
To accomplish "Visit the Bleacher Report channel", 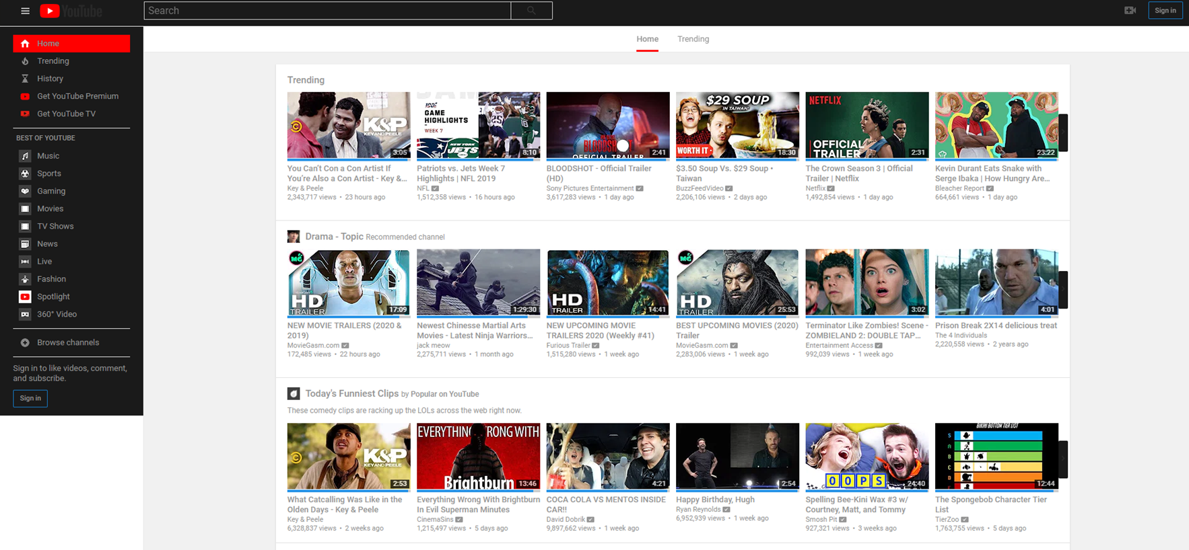I will [959, 188].
